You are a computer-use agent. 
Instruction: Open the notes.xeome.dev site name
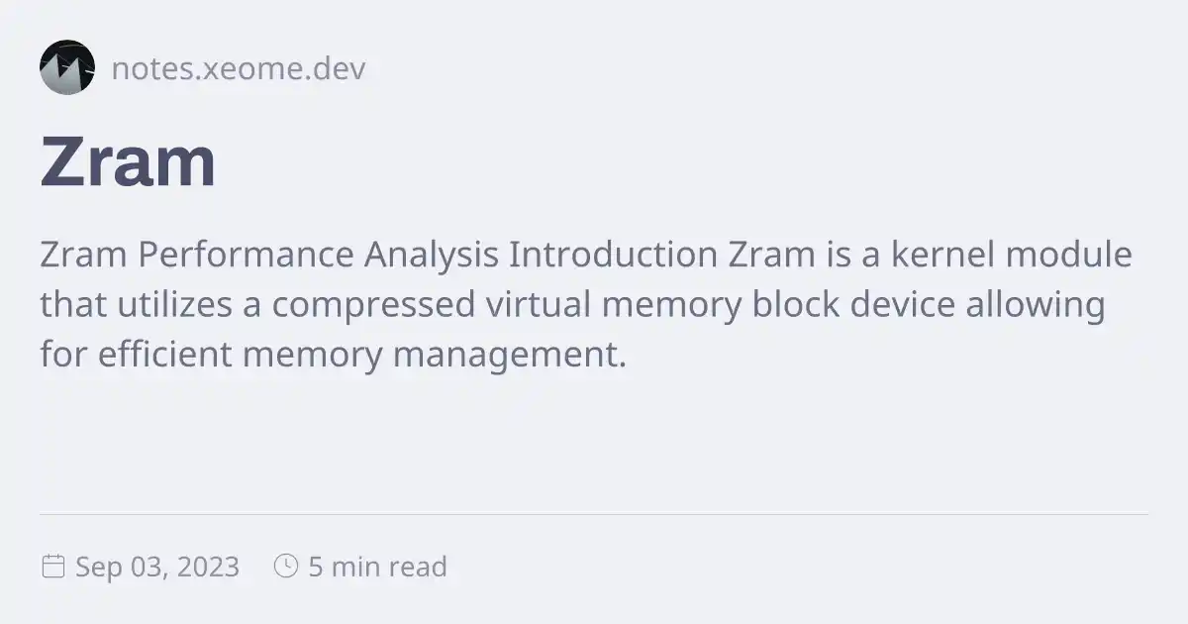238,68
